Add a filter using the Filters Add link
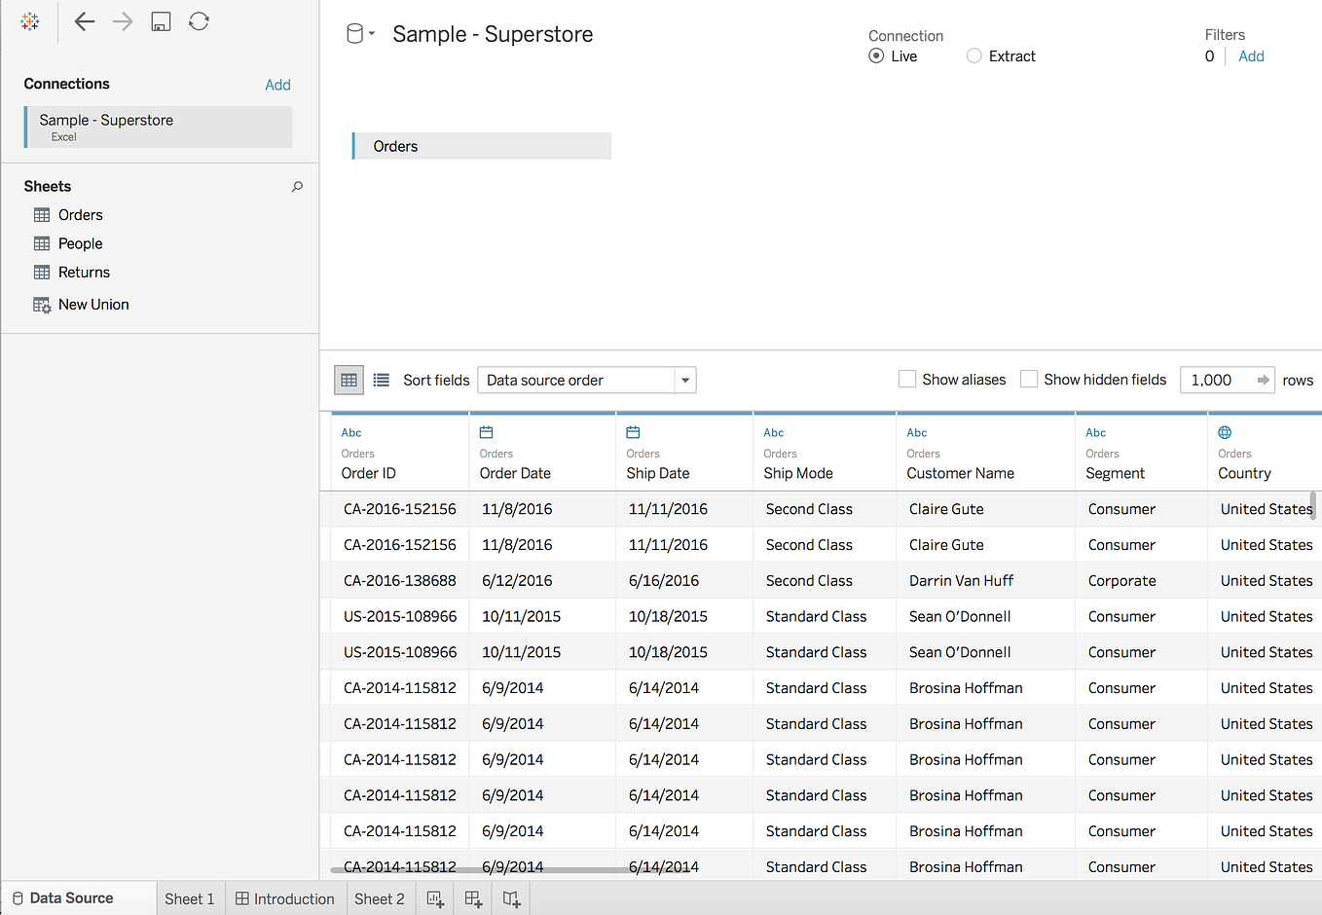This screenshot has height=915, width=1322. tap(1251, 55)
